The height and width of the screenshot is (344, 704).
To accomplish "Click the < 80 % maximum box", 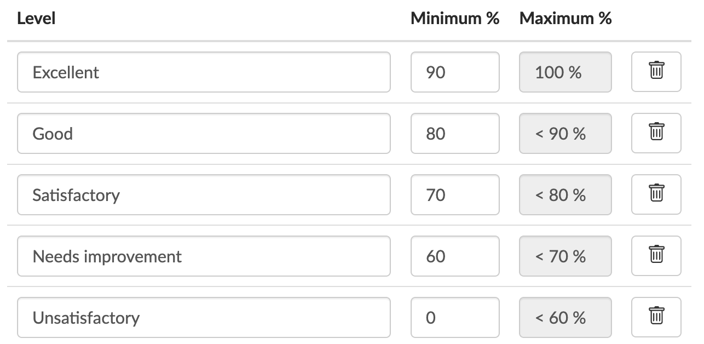I will point(565,194).
